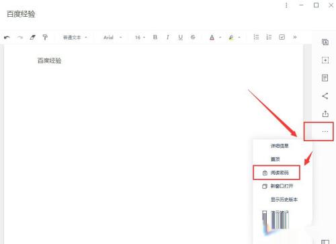336x244 pixels.
Task: Redo the last undone edit
Action: (20, 37)
